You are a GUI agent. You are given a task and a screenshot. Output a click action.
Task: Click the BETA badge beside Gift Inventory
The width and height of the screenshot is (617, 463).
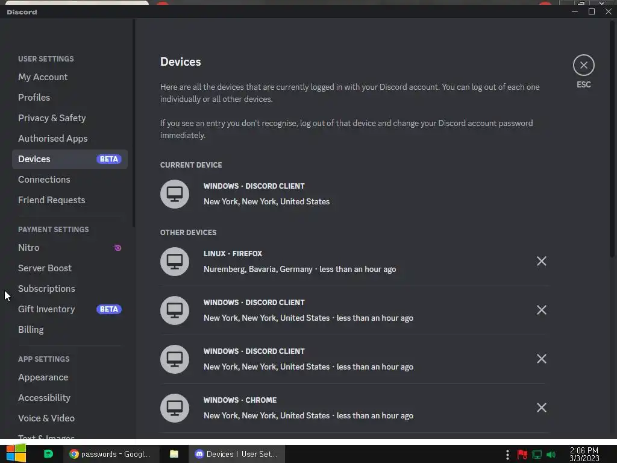click(109, 309)
